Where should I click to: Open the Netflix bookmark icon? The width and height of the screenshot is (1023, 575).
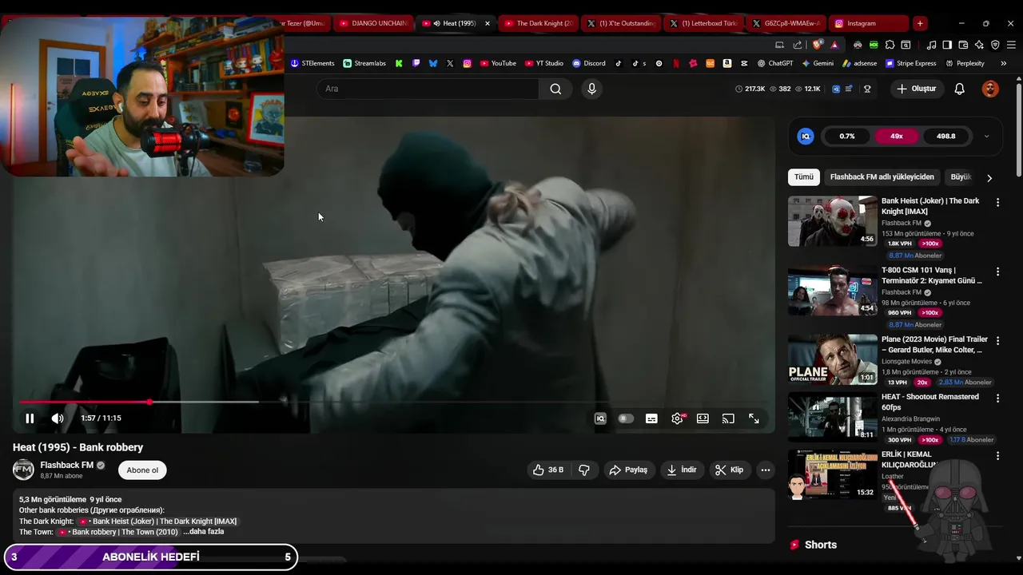pyautogui.click(x=676, y=63)
